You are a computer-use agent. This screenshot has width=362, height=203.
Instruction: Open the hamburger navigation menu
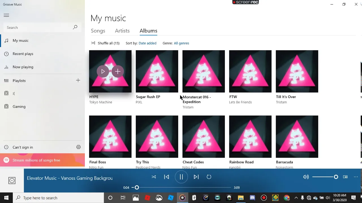[x=6, y=16]
